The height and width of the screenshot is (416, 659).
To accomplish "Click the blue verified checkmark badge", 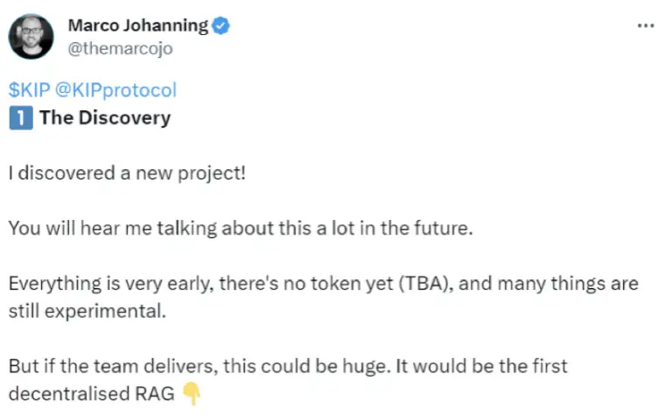I will [221, 25].
